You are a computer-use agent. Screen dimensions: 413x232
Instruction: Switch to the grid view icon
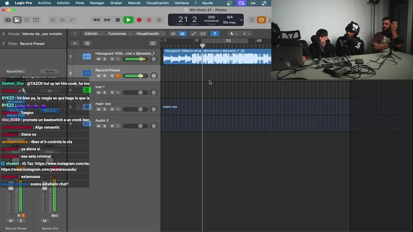(x=173, y=34)
